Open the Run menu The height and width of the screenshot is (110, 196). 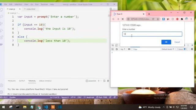coord(37,4)
